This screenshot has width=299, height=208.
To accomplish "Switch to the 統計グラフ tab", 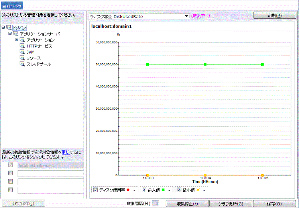I will point(12,6).
